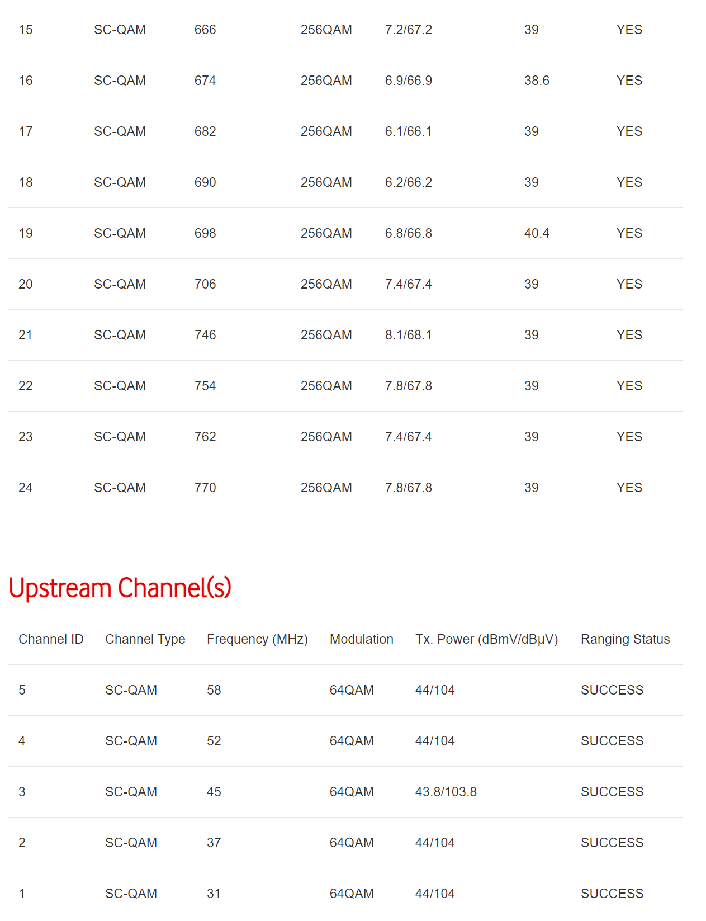Click the Ranging Status column header
The image size is (706, 921).
[x=625, y=639]
